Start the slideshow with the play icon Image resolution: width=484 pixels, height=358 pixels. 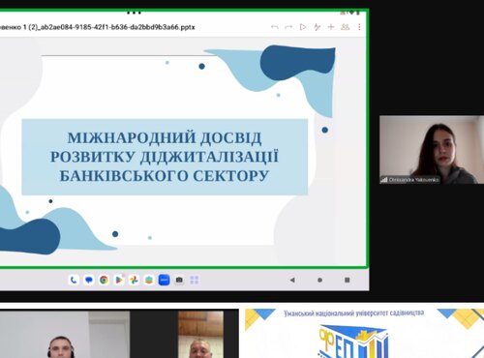[x=303, y=27]
